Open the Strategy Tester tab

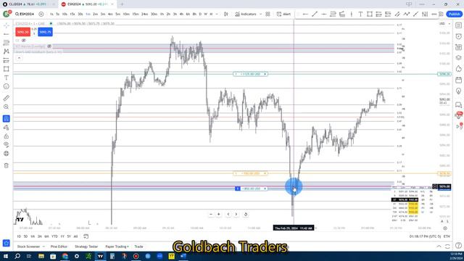[86, 246]
